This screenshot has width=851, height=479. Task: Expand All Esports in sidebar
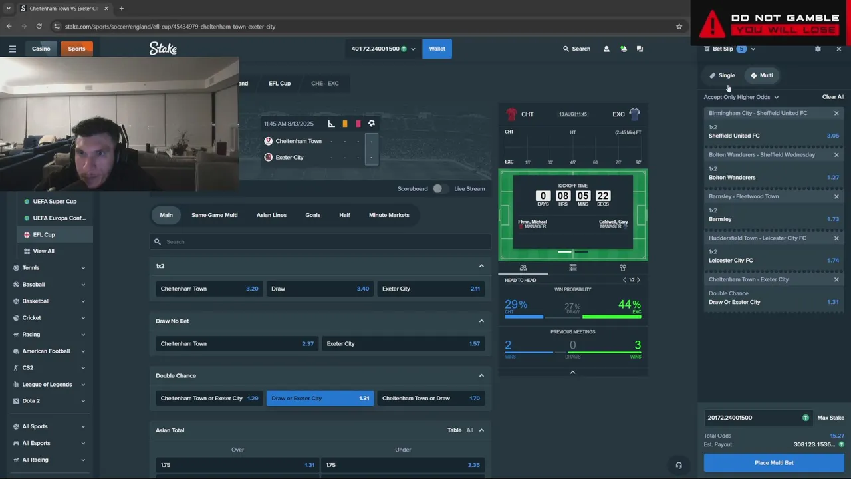(x=83, y=443)
